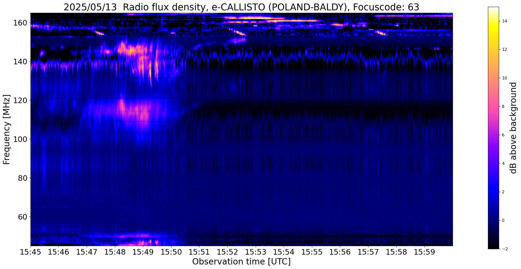Click the colorbar tick label 2
Screen dimensions: 521x269
click(503, 192)
